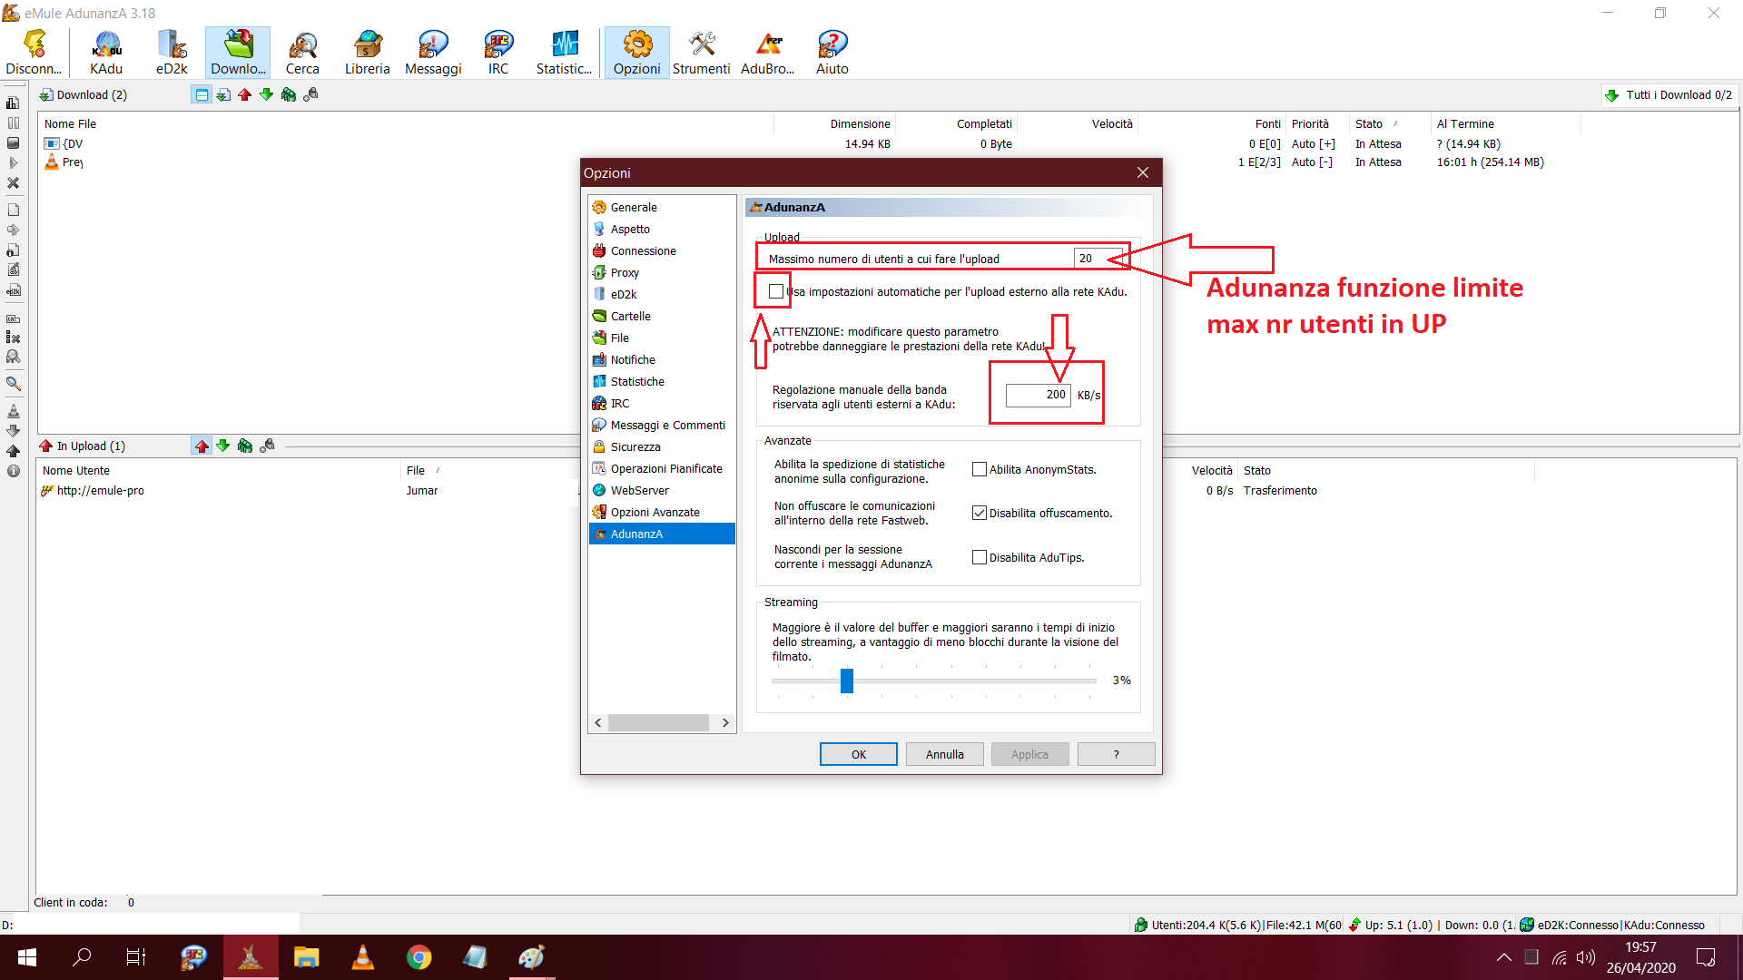Screen dimensions: 1743x980
Task: Select Proxy in options list
Action: (x=625, y=272)
